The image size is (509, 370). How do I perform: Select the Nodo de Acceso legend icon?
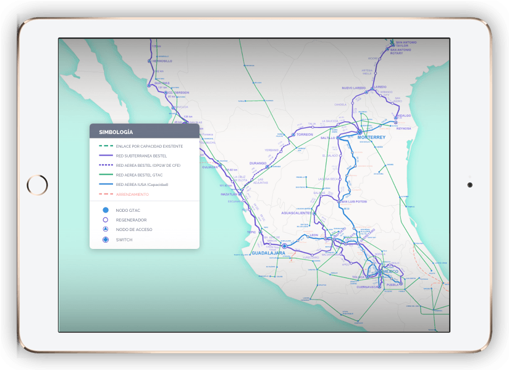point(106,230)
